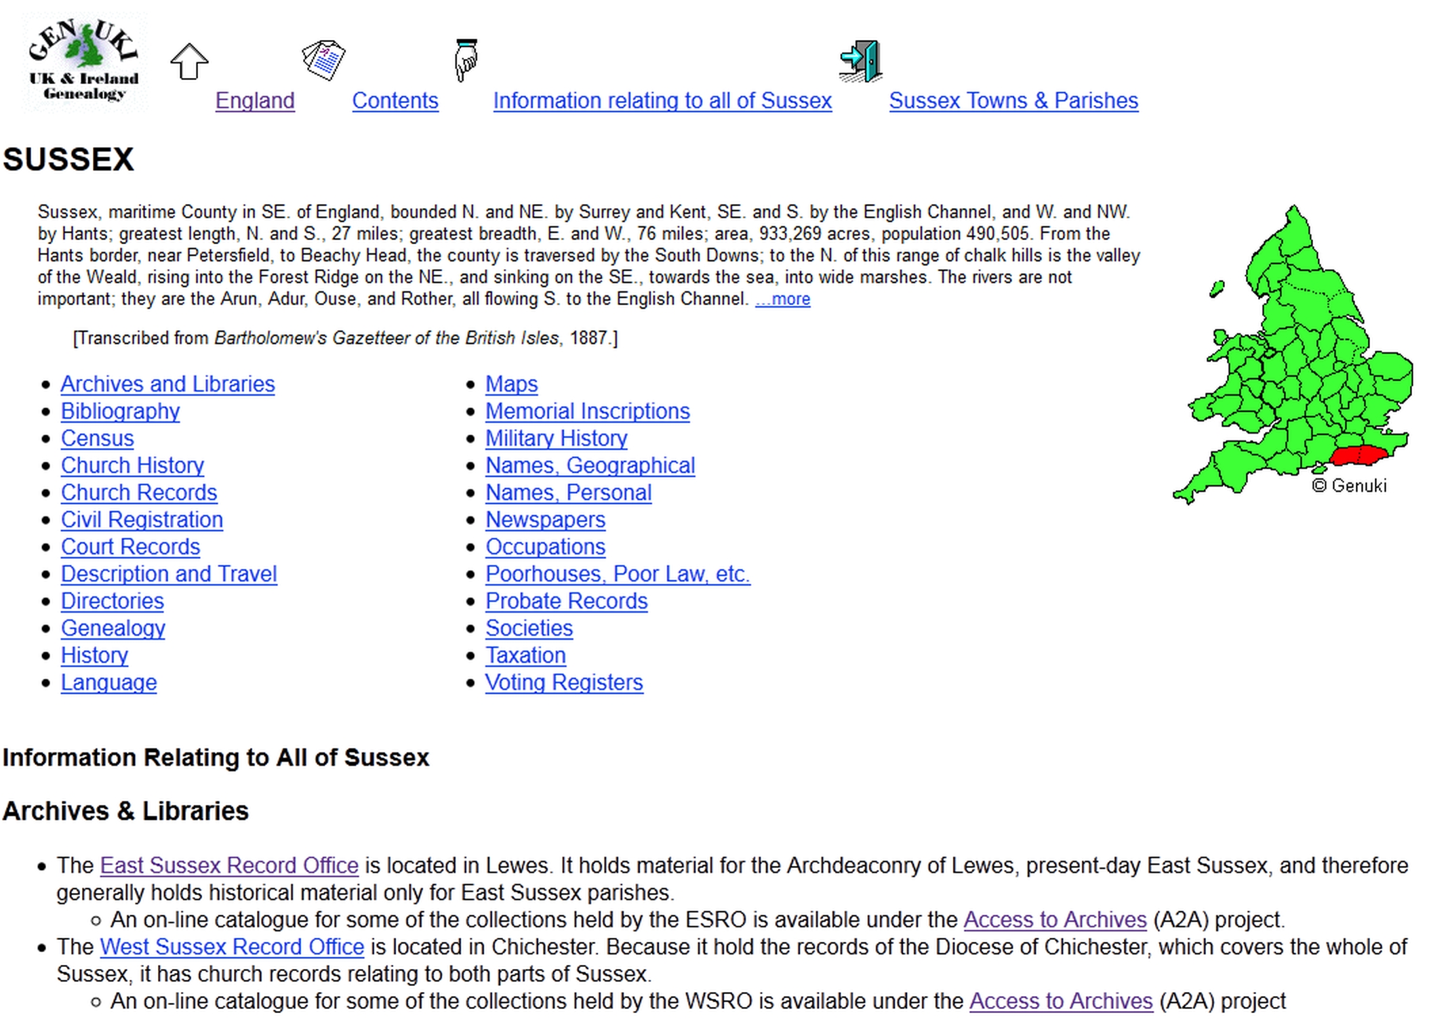
Task: Select the Taxation link
Action: 525,655
